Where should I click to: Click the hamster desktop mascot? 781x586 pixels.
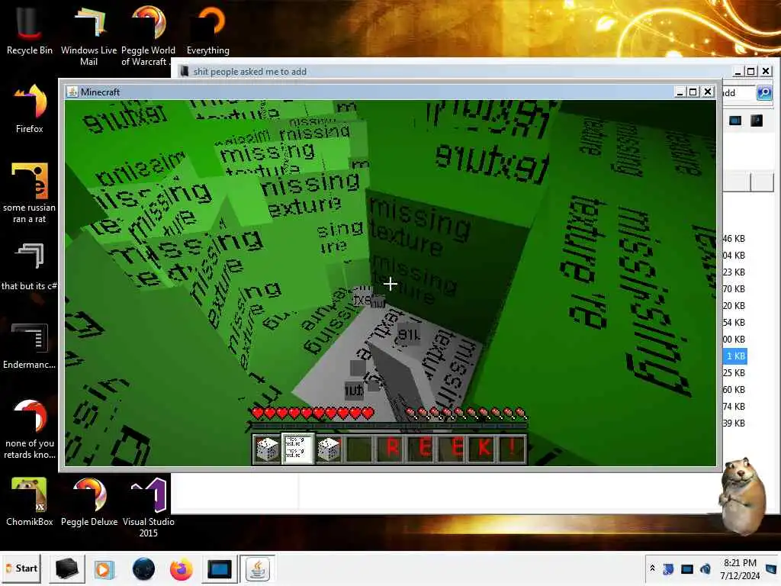(742, 495)
